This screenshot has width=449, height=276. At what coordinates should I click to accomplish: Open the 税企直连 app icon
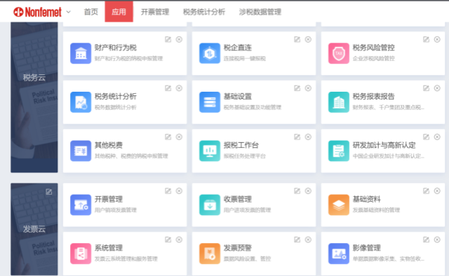(x=210, y=53)
